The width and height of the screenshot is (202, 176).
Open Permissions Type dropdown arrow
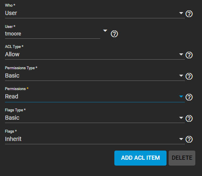(x=181, y=75)
